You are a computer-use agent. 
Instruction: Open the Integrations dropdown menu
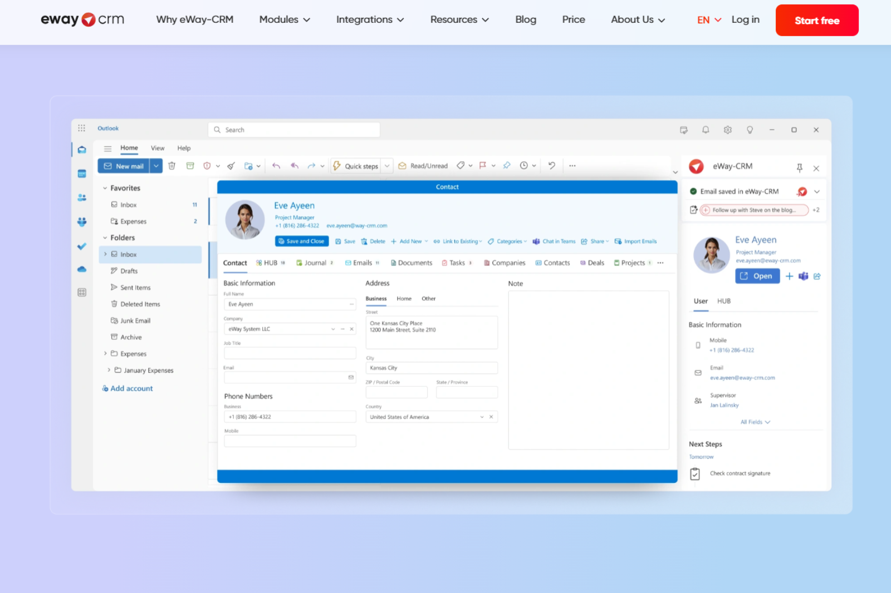(x=370, y=19)
